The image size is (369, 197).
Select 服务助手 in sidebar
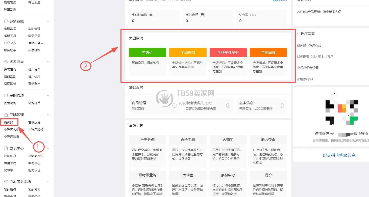10,50
